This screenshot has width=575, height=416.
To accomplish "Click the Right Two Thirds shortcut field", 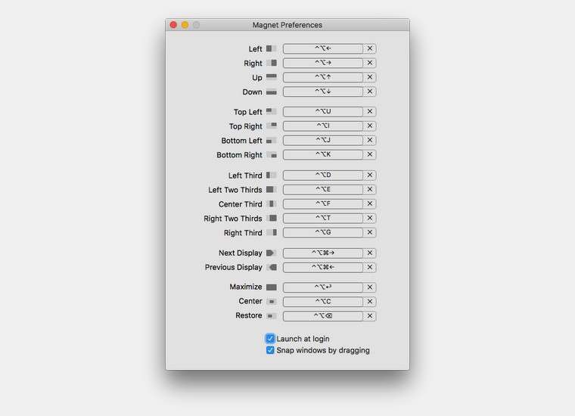I will pyautogui.click(x=323, y=219).
